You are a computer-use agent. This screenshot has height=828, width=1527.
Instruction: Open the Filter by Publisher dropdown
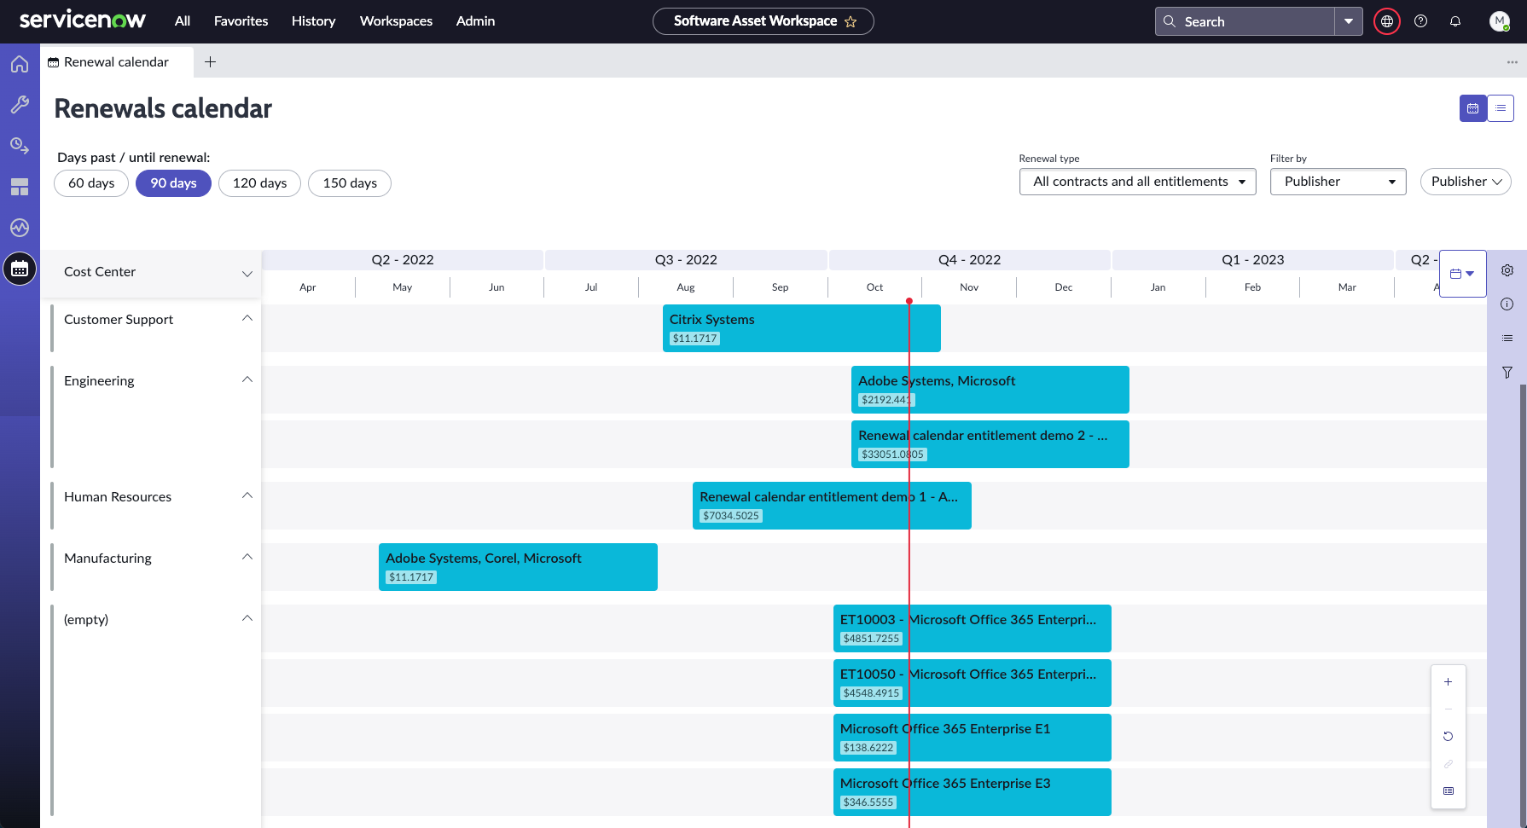pos(1338,182)
